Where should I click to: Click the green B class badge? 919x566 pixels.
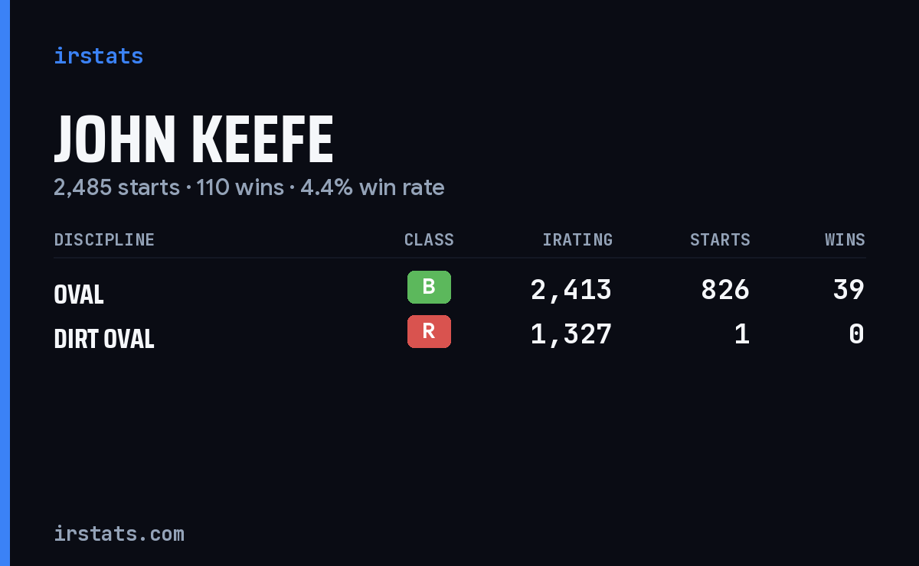pyautogui.click(x=429, y=287)
